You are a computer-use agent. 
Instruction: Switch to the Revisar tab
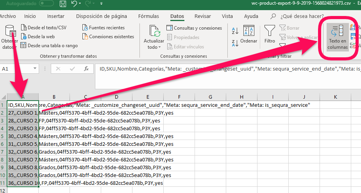pos(203,16)
